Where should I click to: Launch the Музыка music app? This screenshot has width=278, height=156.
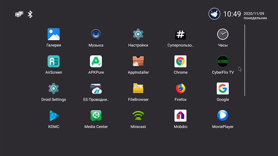tap(96, 34)
